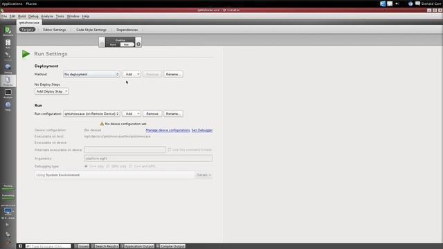Click the Build hammer icon in sidebar
Image resolution: width=443 pixels, height=249 pixels.
pyautogui.click(x=8, y=242)
